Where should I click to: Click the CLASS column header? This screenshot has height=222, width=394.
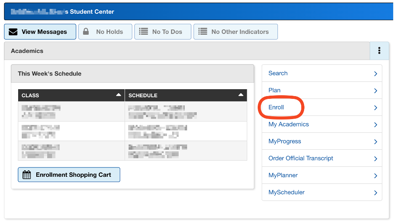pos(71,95)
